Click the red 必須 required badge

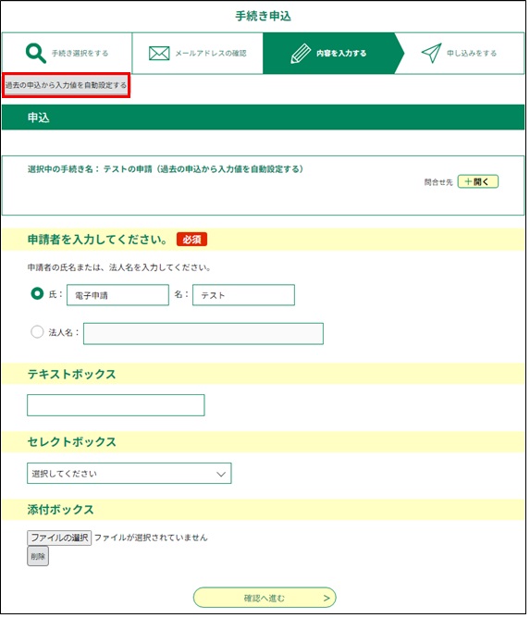pyautogui.click(x=191, y=240)
